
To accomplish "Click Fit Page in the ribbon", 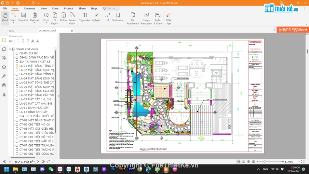I will coord(55,18).
